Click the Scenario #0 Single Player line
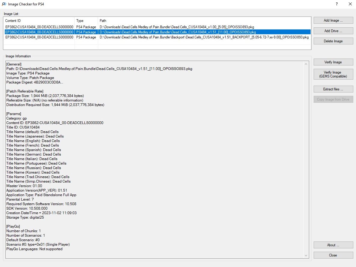 point(38,244)
